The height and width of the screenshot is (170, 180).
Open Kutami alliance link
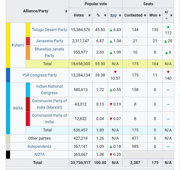[18, 45]
